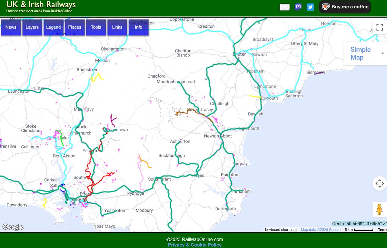The height and width of the screenshot is (248, 387).
Task: Open the Simple Map type dropdown
Action: tap(365, 53)
